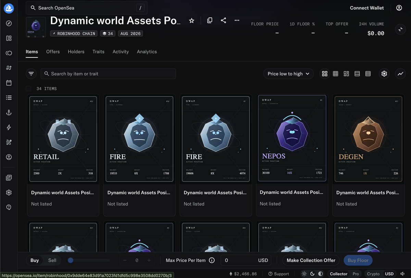This screenshot has width=411, height=278.
Task: Open the Resources news icon in sidebar
Action: [x=9, y=177]
